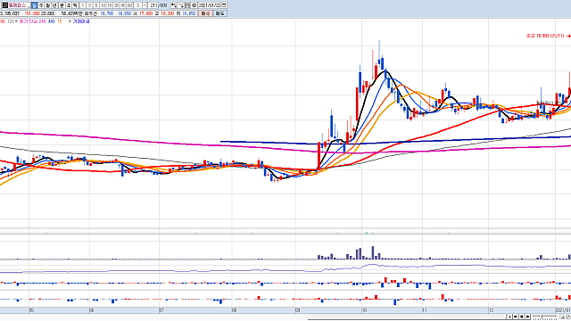The width and height of the screenshot is (571, 321).
Task: Click the first chart tool icon after 211/600
Action: [x=173, y=5]
